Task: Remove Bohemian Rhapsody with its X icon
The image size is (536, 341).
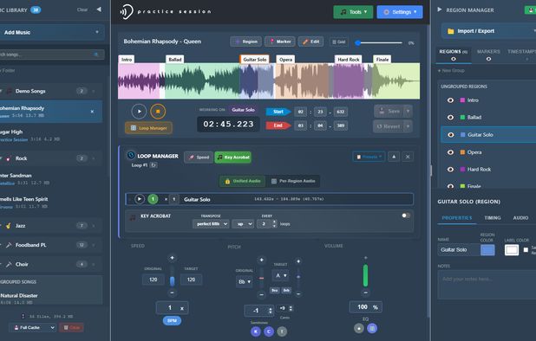Action: pyautogui.click(x=92, y=112)
